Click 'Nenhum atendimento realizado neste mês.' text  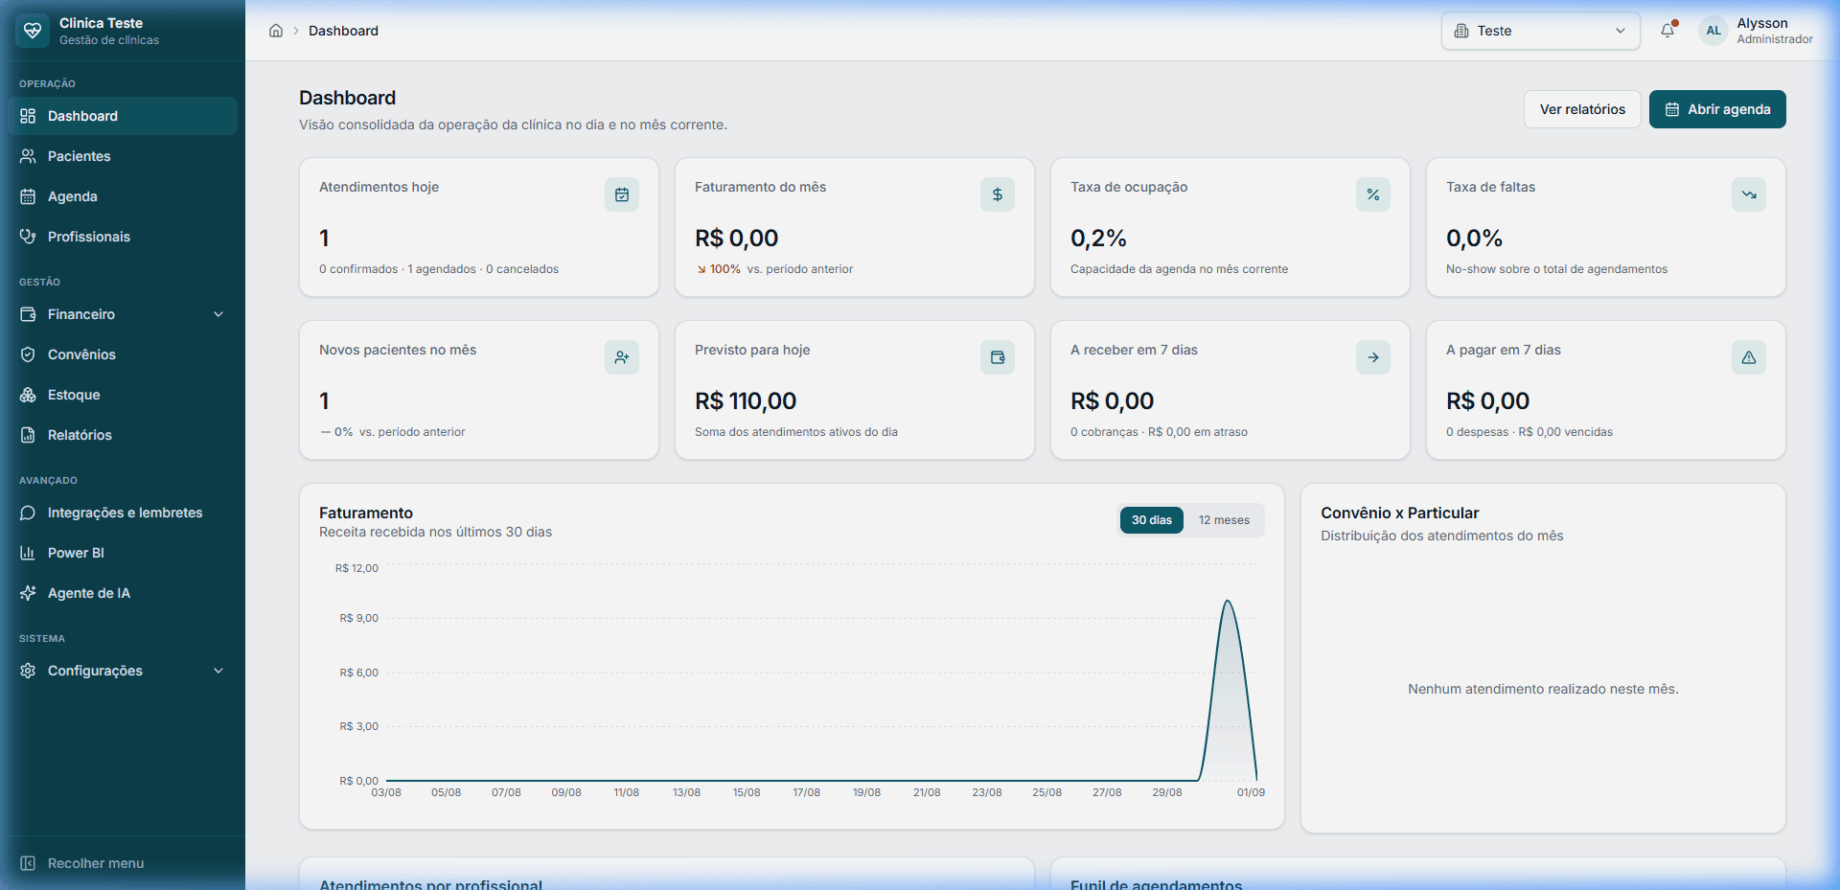point(1543,689)
